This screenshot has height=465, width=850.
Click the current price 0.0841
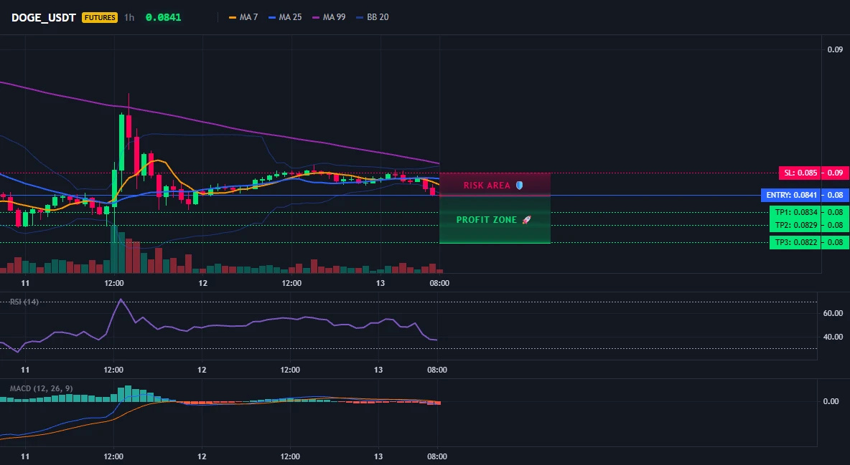(163, 17)
